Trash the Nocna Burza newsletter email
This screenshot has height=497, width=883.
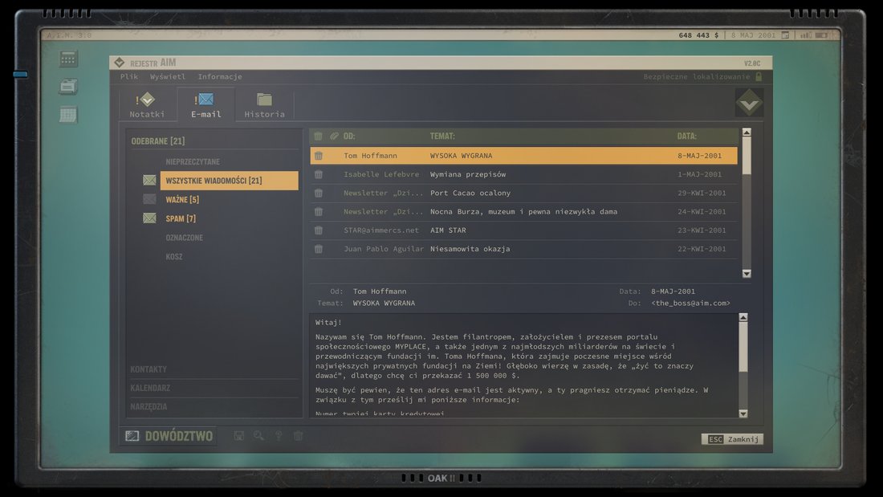(318, 211)
